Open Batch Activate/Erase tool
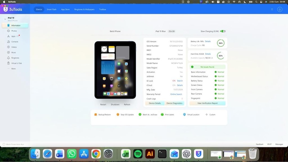This screenshot has width=288, height=162. click(x=148, y=115)
